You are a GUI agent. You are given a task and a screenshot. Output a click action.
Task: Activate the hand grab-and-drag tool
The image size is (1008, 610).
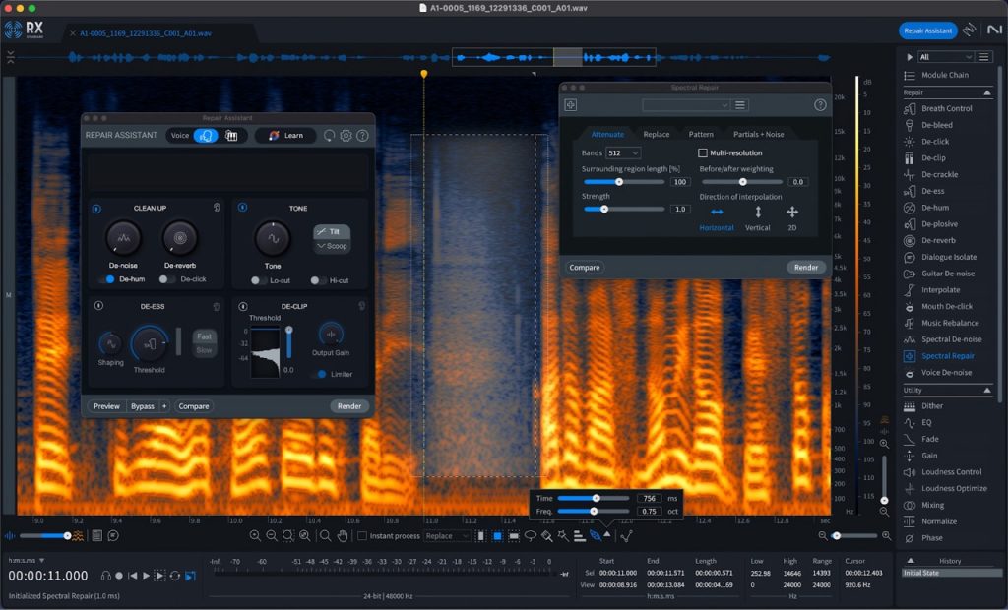(x=343, y=536)
